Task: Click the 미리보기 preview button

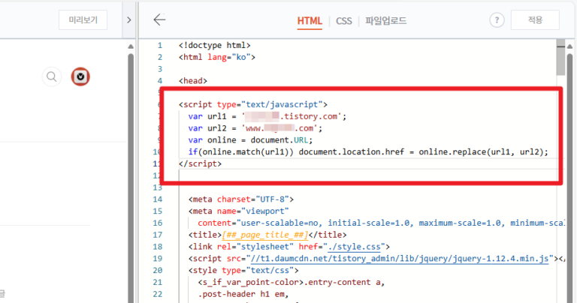Action: 83,19
